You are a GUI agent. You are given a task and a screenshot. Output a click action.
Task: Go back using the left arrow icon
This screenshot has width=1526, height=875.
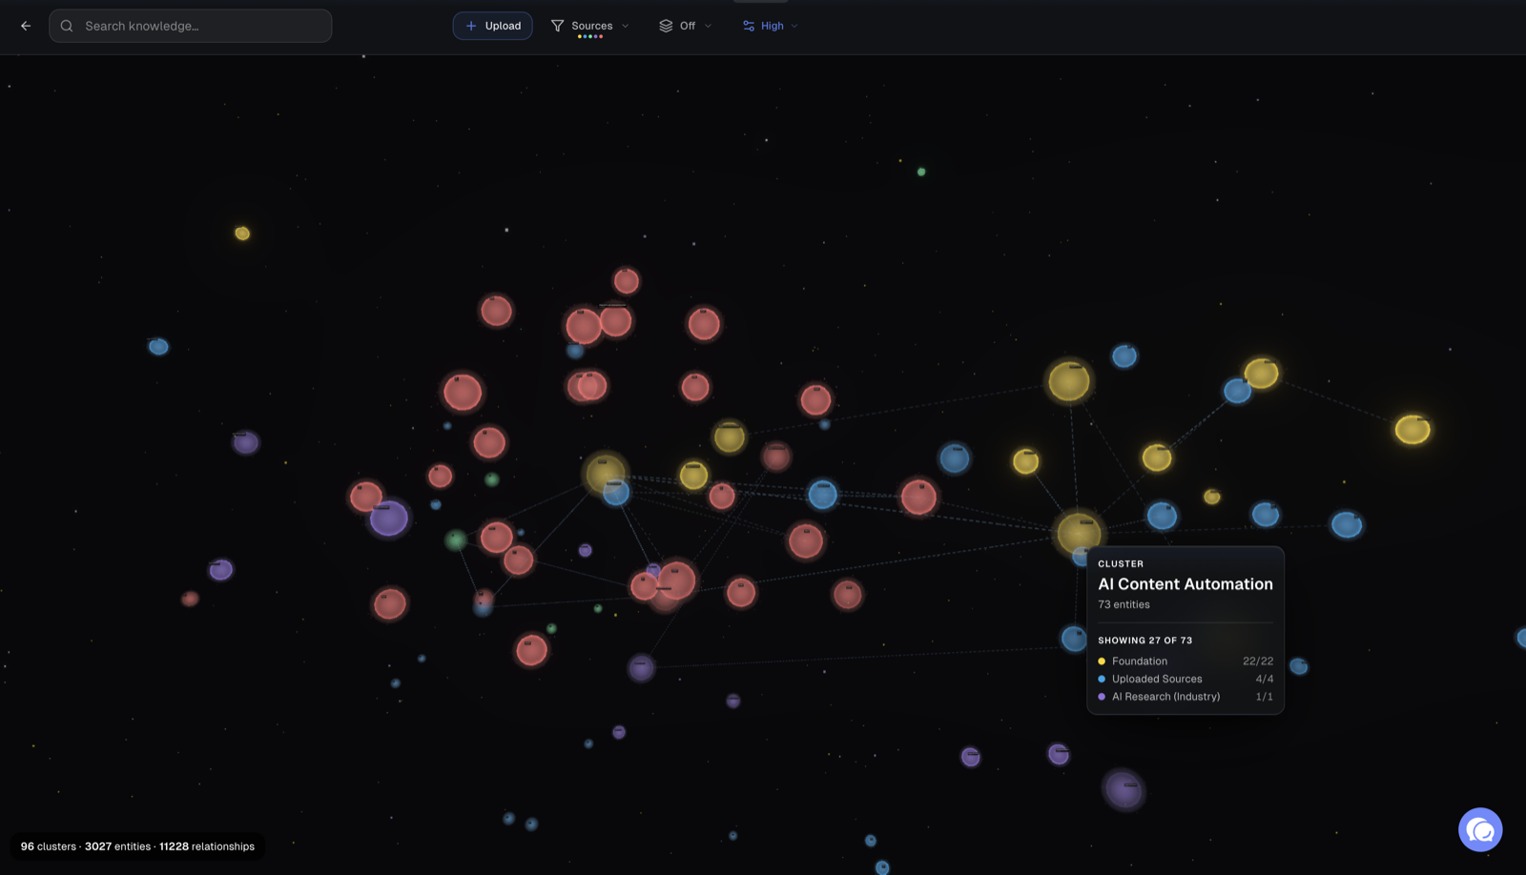[x=26, y=26]
